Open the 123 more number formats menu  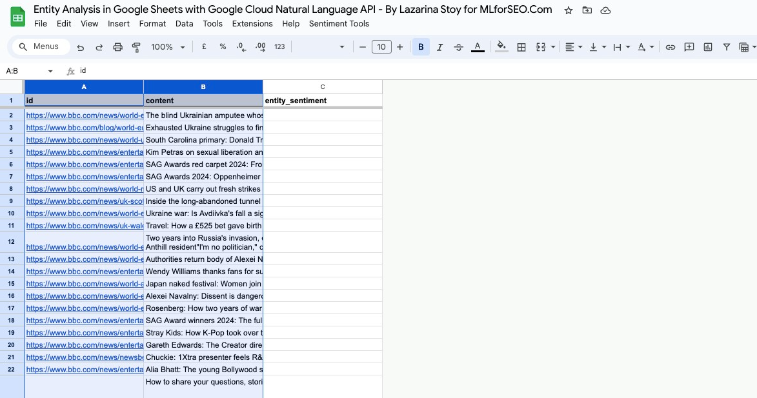coord(279,47)
